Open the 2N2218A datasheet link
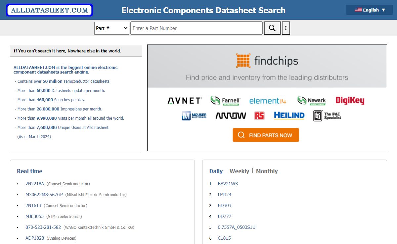 tap(35, 184)
